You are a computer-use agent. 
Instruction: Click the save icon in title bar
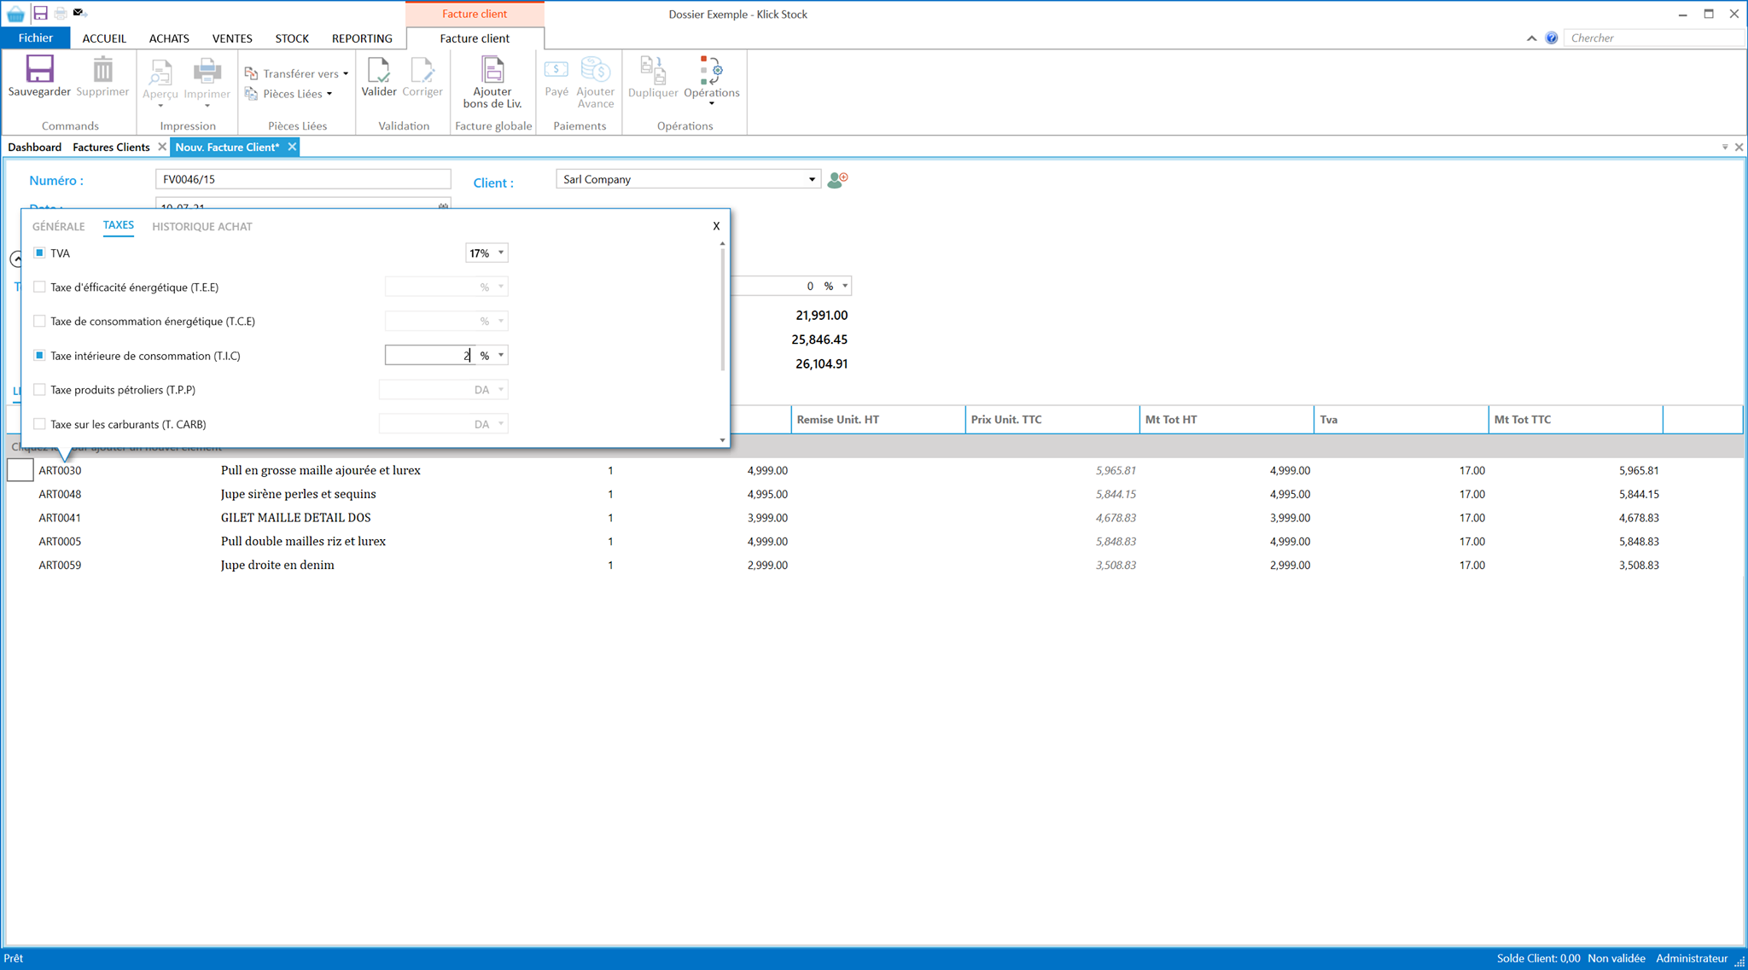coord(40,13)
